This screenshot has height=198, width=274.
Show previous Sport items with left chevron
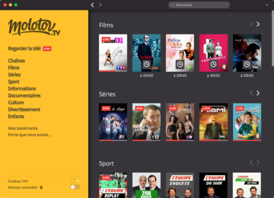pyautogui.click(x=252, y=162)
